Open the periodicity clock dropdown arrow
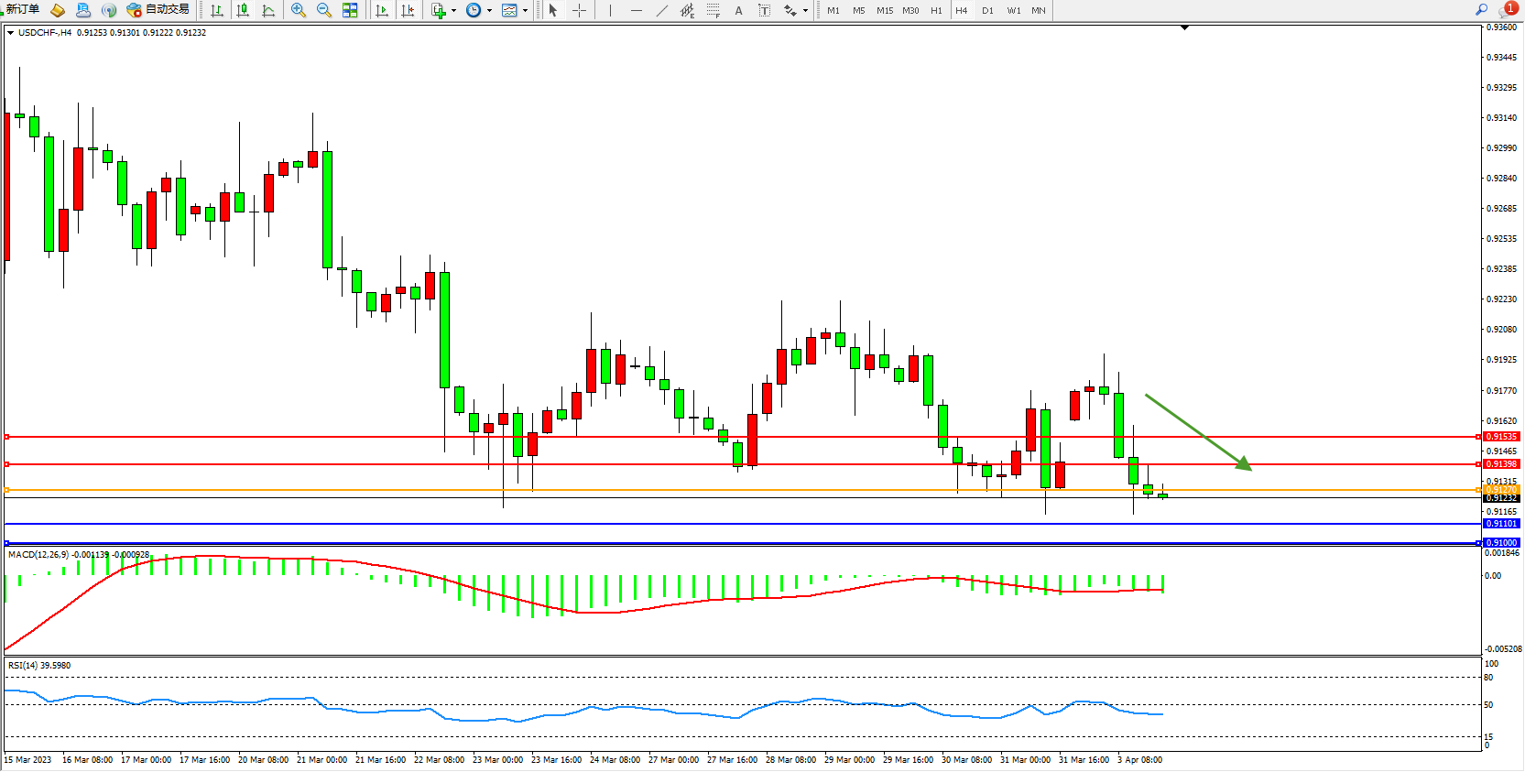This screenshot has width=1525, height=772. (x=489, y=11)
